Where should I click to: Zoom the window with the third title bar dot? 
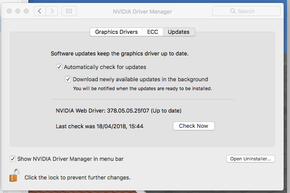point(26,11)
